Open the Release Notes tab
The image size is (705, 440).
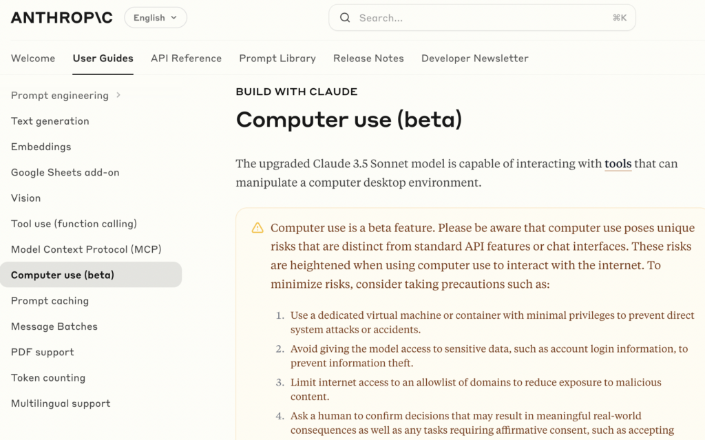pyautogui.click(x=368, y=59)
